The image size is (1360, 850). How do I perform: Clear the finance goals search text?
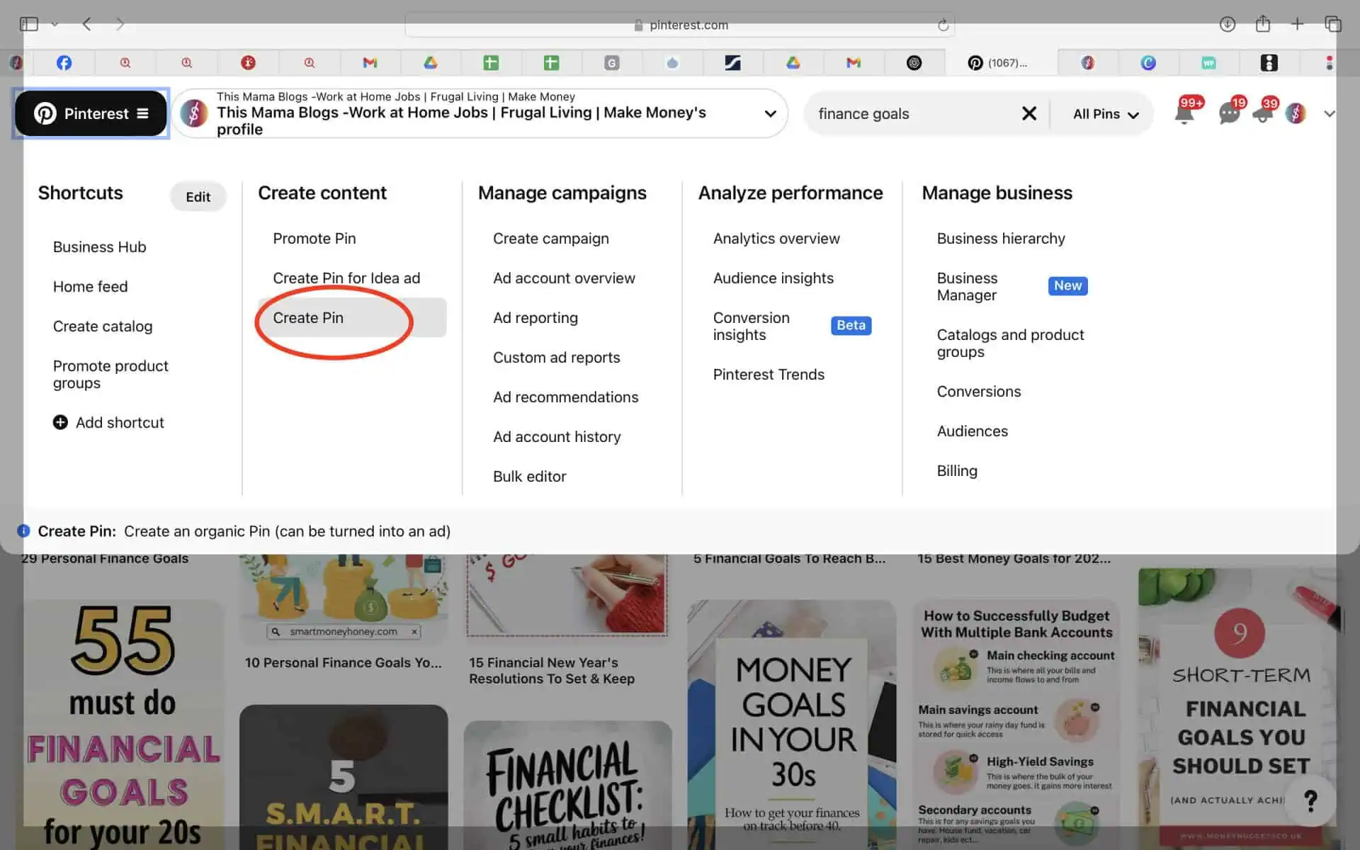(1029, 113)
